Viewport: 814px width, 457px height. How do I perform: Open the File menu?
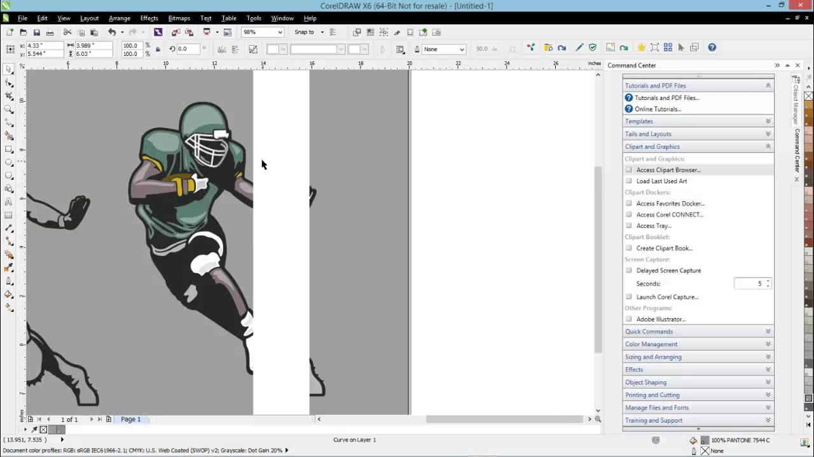tap(23, 18)
